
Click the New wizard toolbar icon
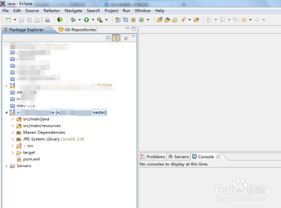(x=8, y=20)
